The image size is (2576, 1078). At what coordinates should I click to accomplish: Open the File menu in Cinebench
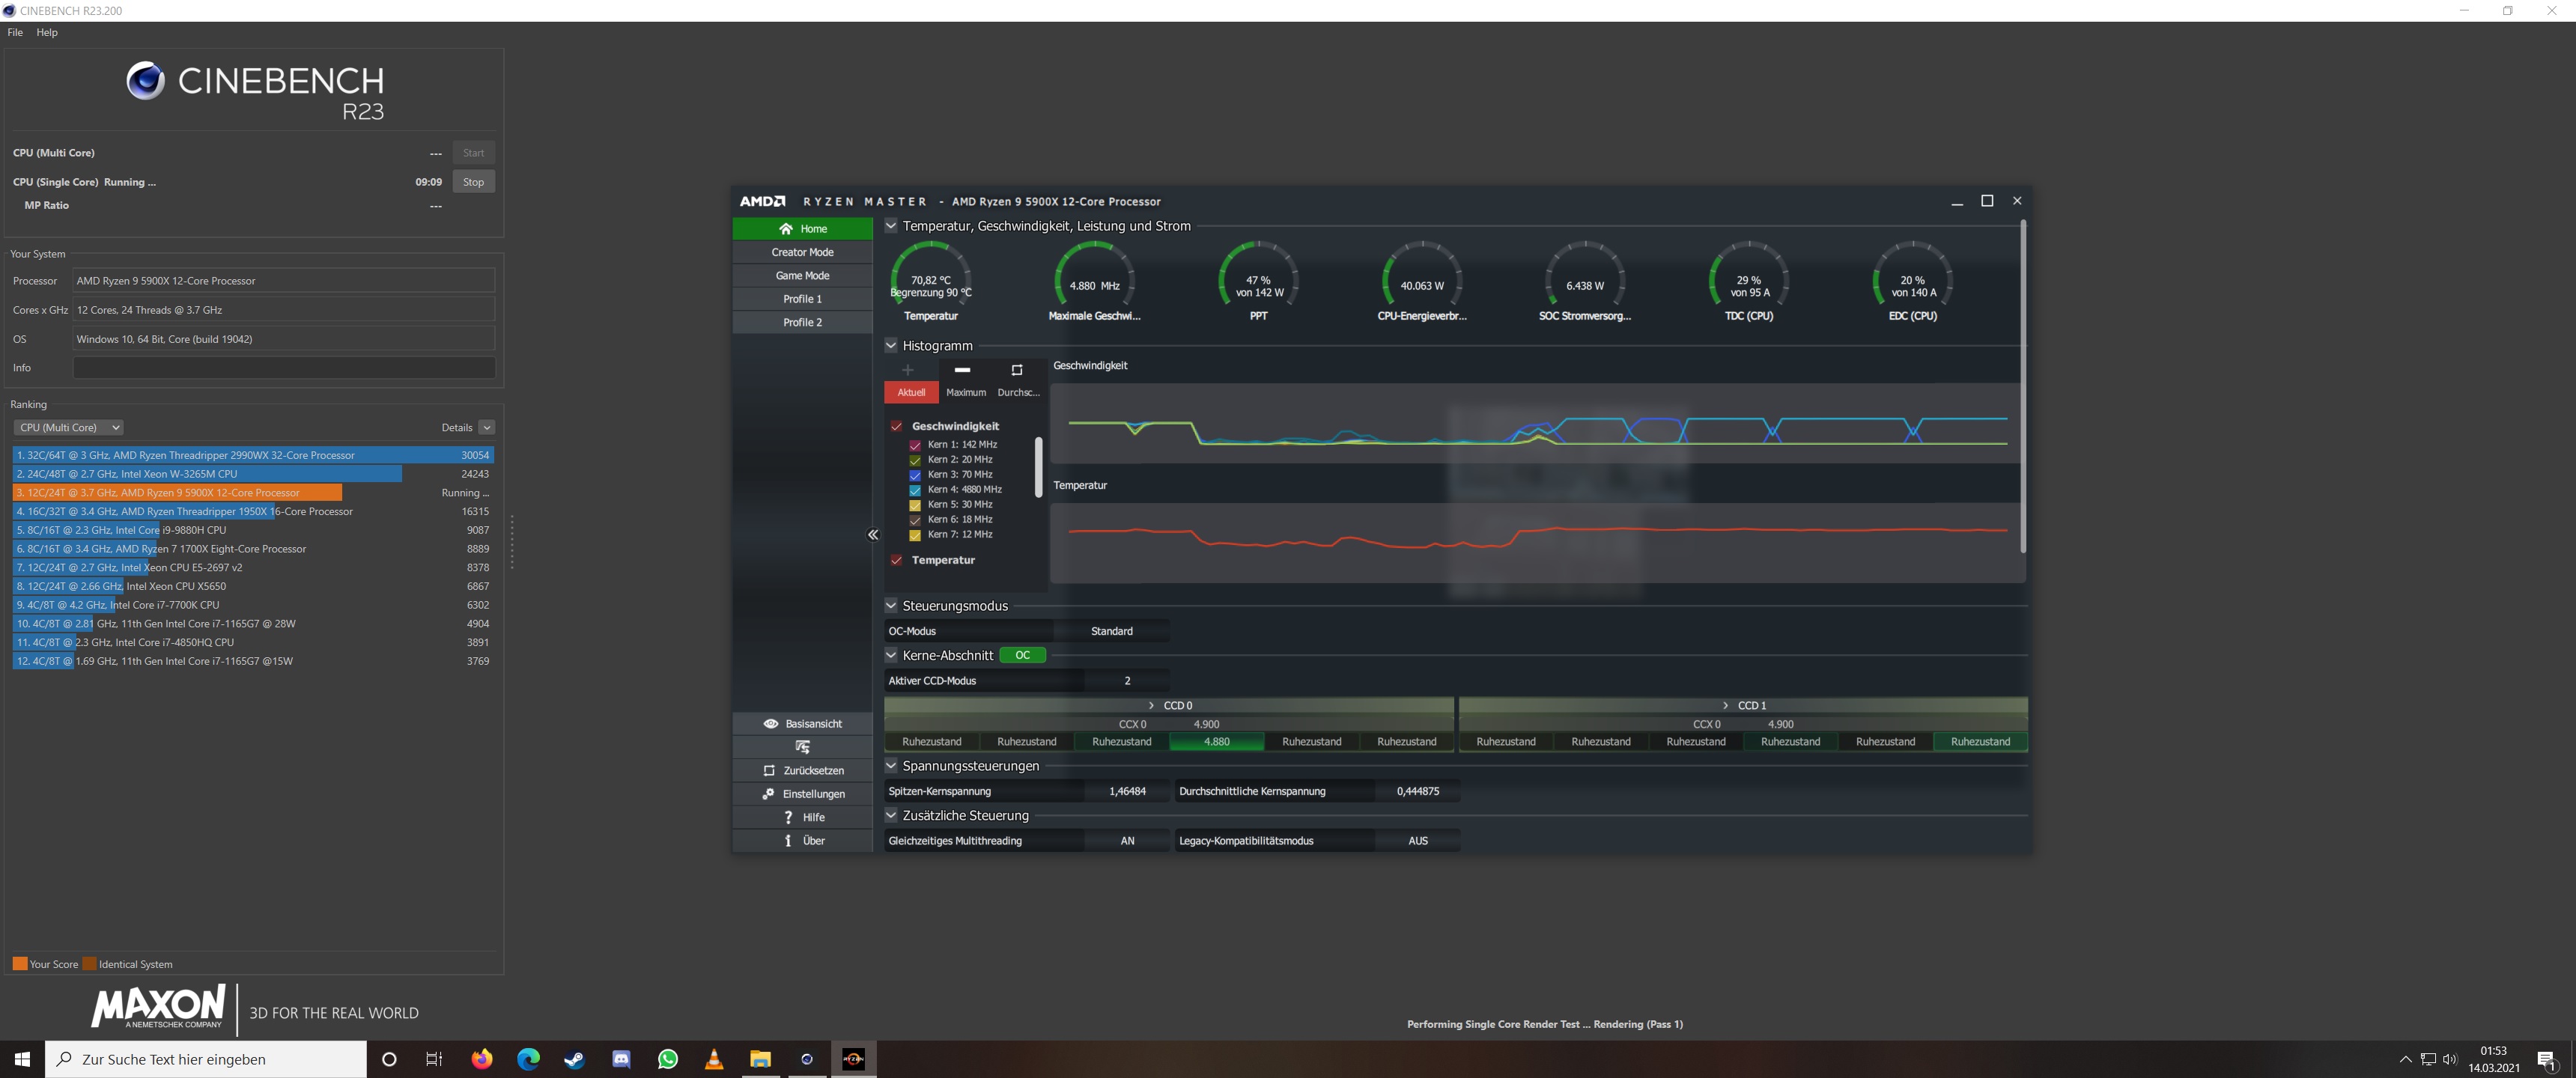click(15, 32)
